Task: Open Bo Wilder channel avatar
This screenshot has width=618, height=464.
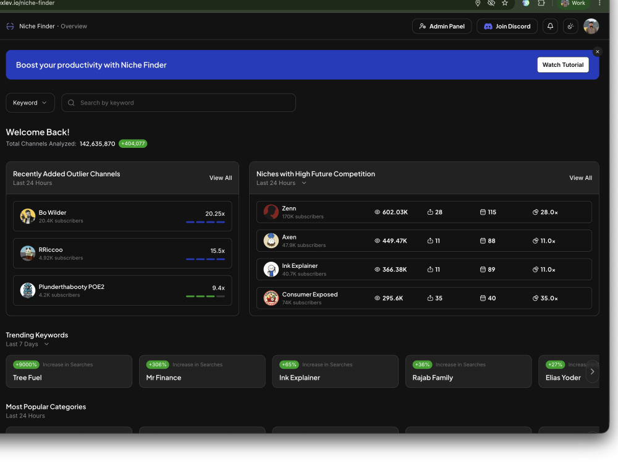Action: (28, 216)
